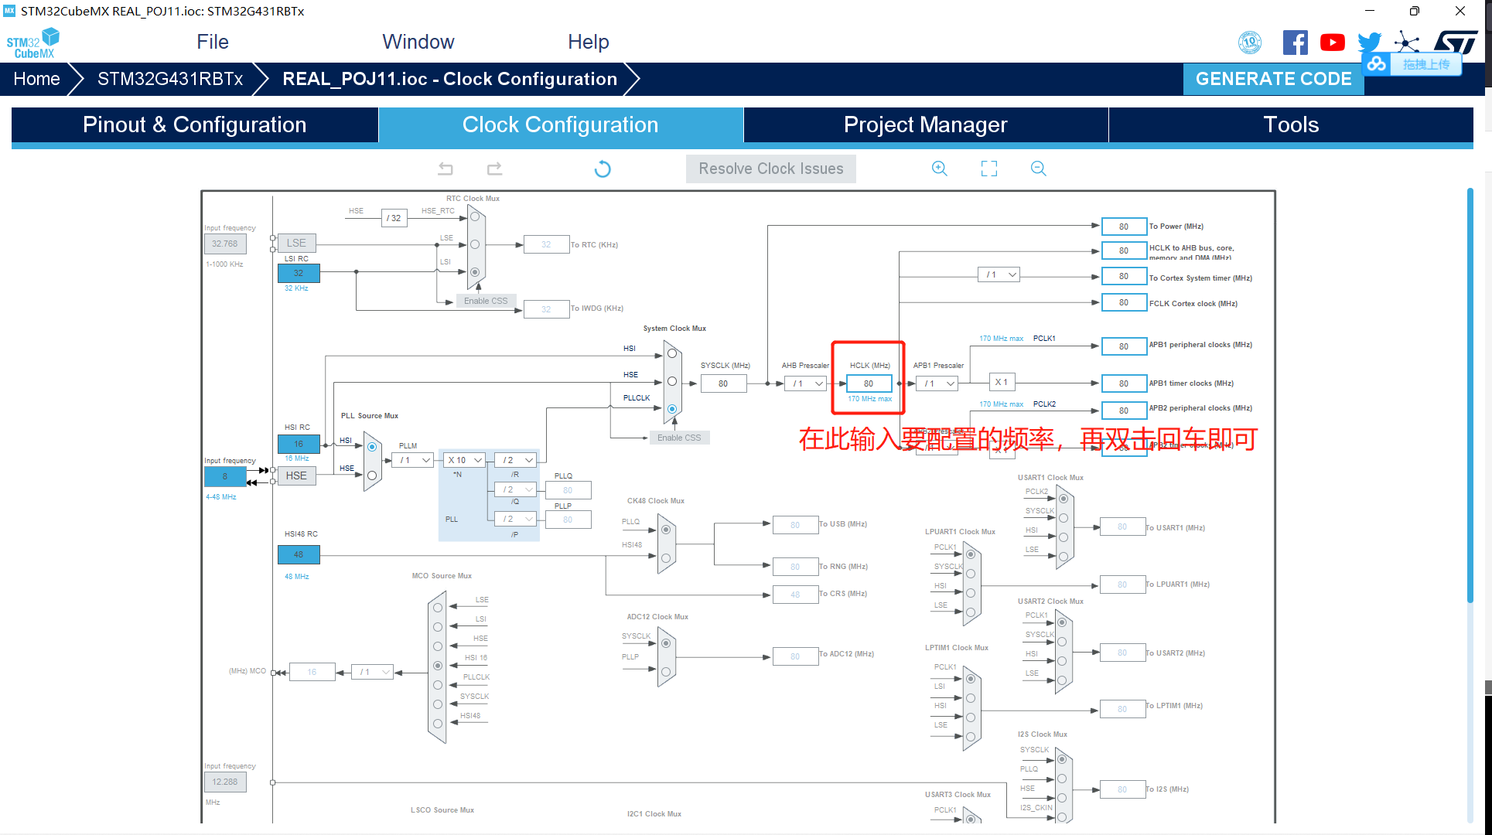The image size is (1492, 835).
Task: Click the HCLK (MHz) input field
Action: point(868,383)
